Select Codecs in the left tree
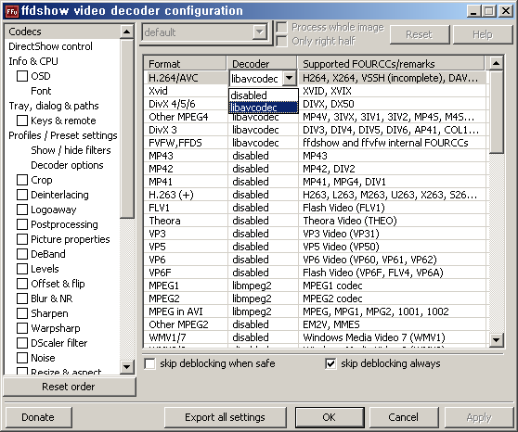The width and height of the screenshot is (518, 432). [25, 32]
